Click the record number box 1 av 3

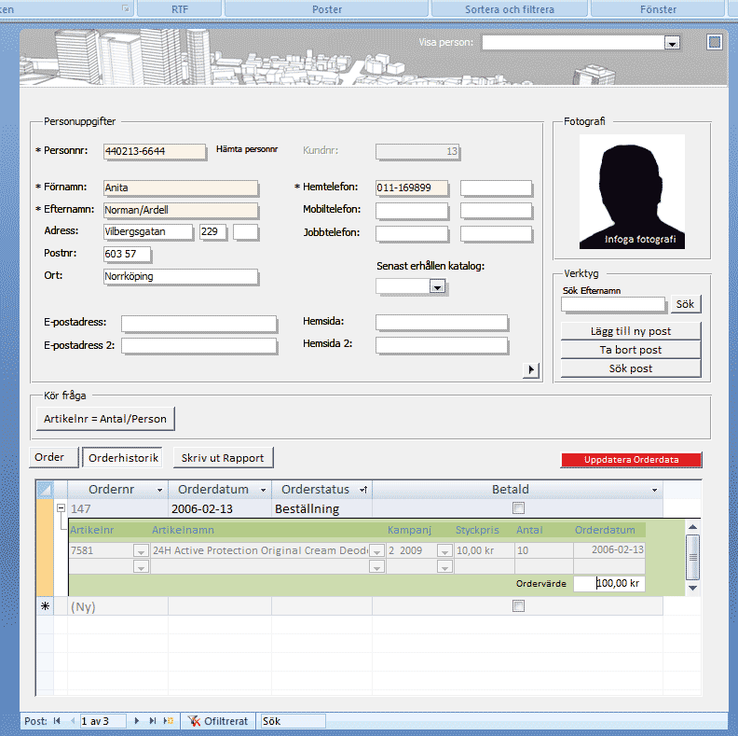[102, 721]
